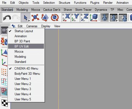Expand the selection tool dropdown arrow

pos(29,21)
